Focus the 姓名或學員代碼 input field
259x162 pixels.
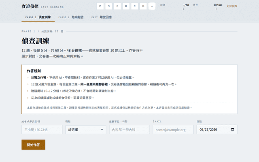click(x=42, y=130)
